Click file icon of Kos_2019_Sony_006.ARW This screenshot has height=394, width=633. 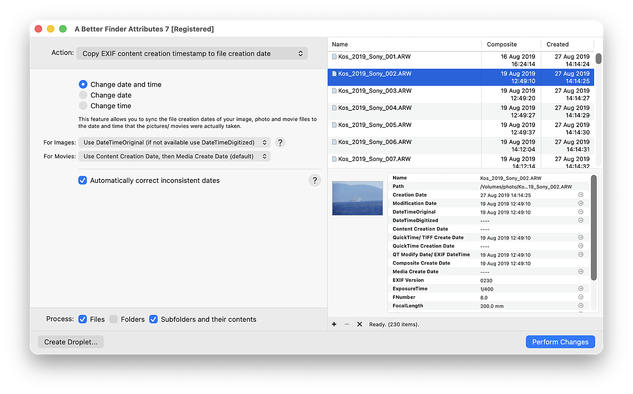[x=335, y=142]
